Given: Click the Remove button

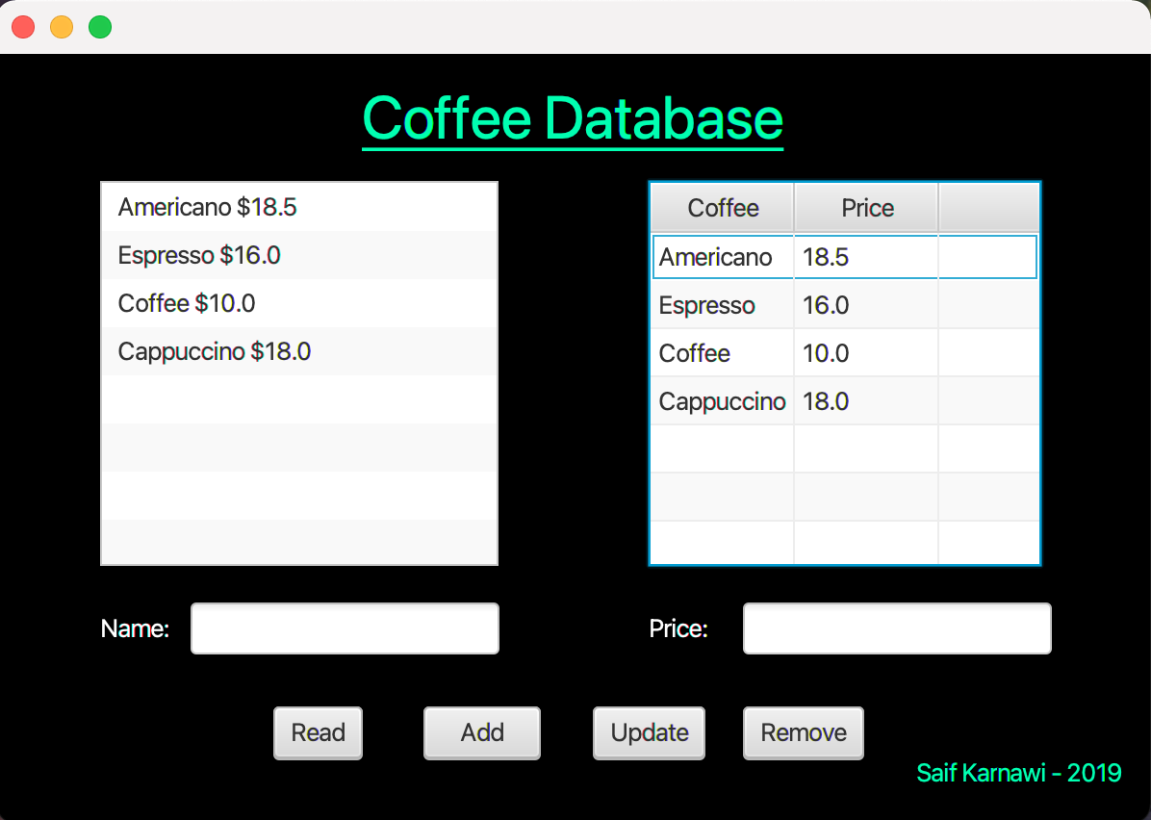Looking at the screenshot, I should [803, 732].
